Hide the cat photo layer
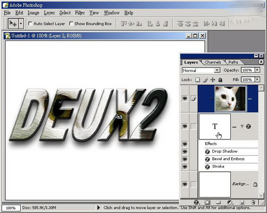 pos(185,98)
